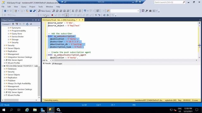Click the Save All icon
Screen dimensions: 202x113
tap(34, 11)
